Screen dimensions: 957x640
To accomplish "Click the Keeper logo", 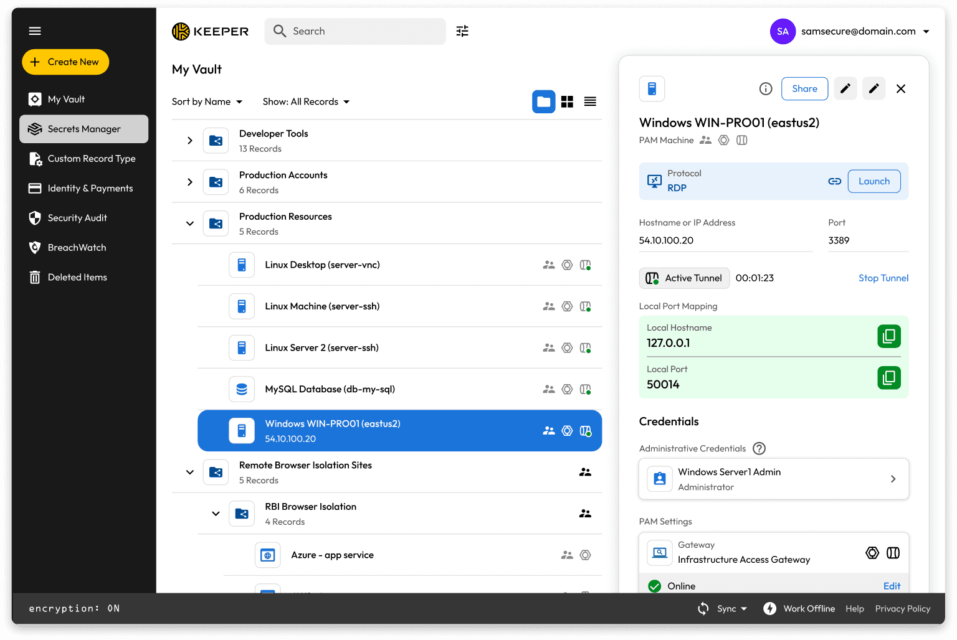I will point(210,31).
